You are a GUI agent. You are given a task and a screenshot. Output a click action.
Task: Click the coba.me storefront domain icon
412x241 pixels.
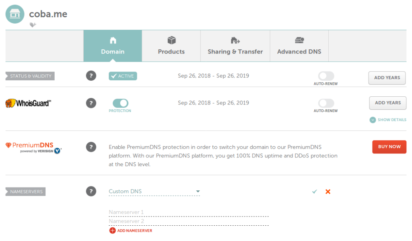15,14
